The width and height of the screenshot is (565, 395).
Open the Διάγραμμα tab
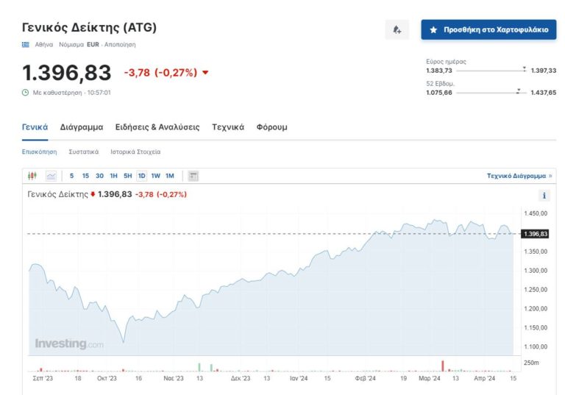[82, 127]
